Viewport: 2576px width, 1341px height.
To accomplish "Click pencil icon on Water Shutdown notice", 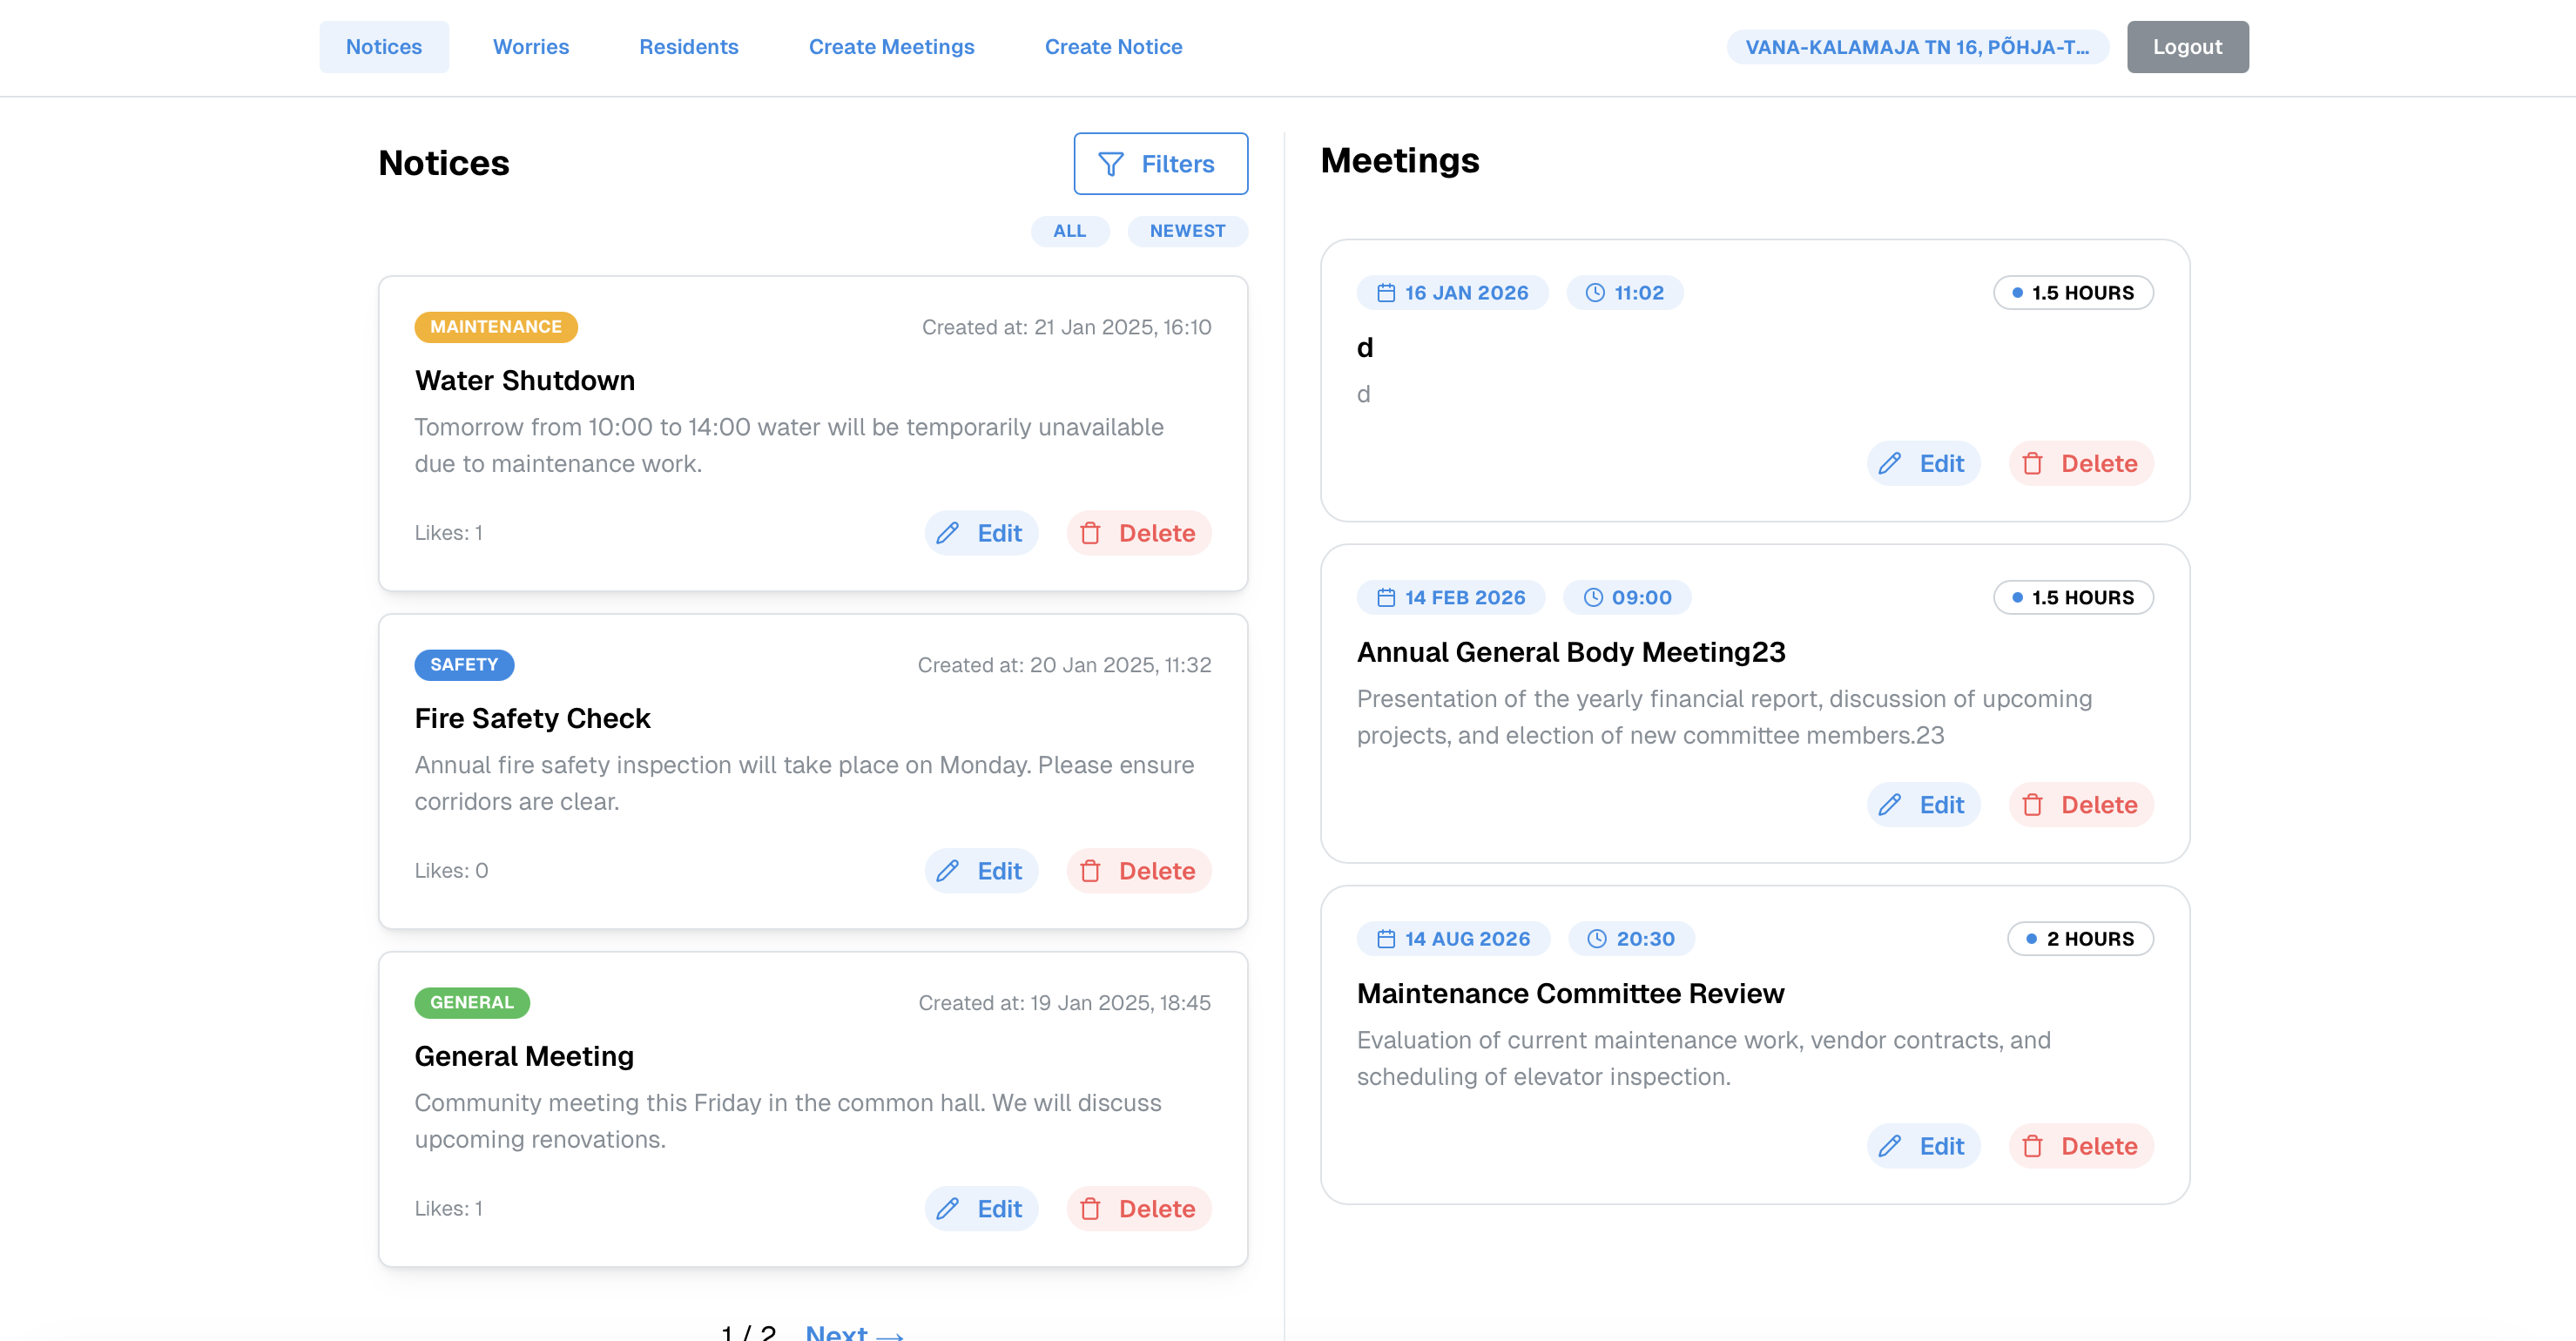I will point(947,533).
